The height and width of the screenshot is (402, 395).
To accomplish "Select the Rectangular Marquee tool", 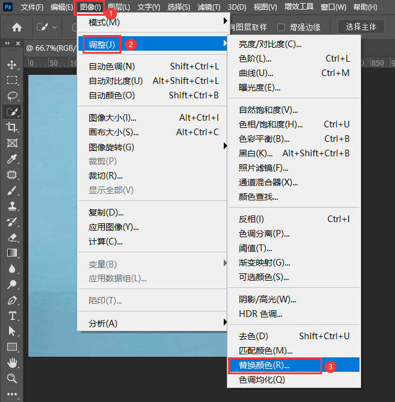I will click(x=12, y=80).
